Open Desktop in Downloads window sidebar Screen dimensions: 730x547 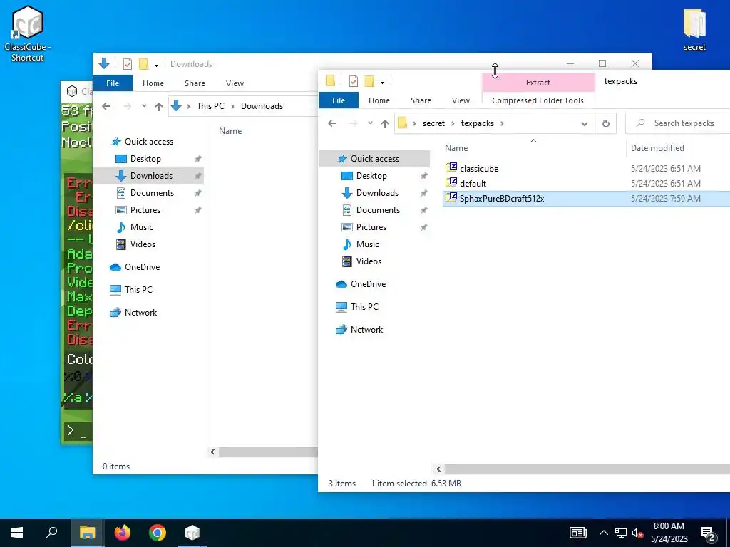pos(145,159)
